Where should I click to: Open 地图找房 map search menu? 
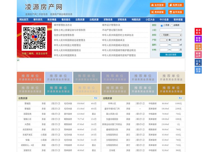tap(136, 20)
